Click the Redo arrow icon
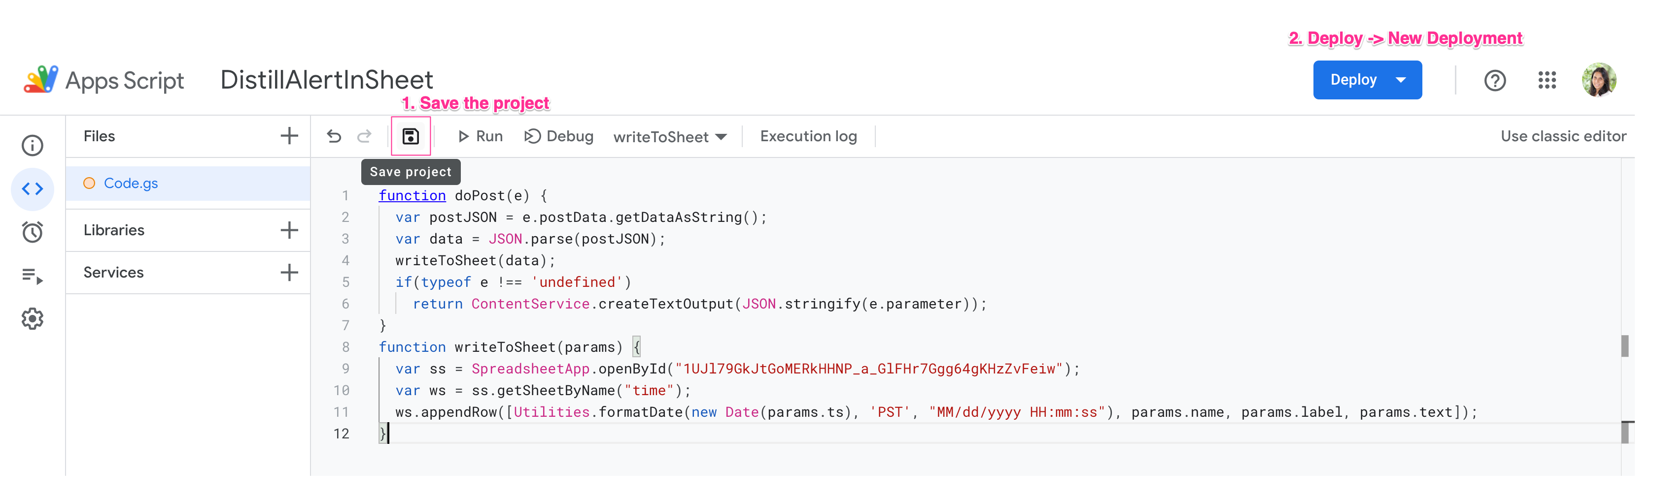The image size is (1655, 496). point(364,136)
